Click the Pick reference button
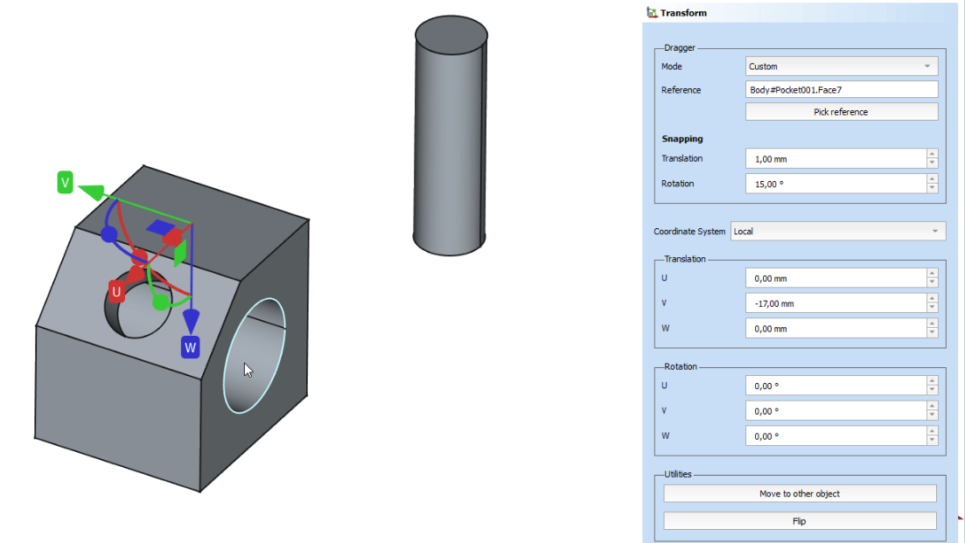Screen dimensions: 965x543 tap(842, 112)
